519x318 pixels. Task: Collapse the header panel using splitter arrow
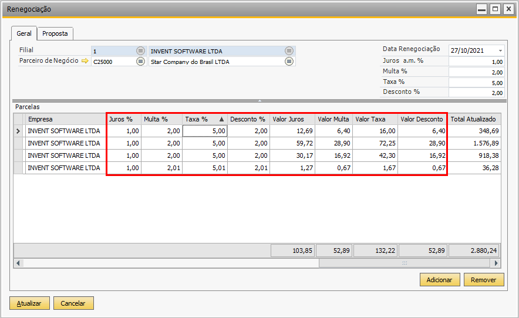[x=259, y=100]
